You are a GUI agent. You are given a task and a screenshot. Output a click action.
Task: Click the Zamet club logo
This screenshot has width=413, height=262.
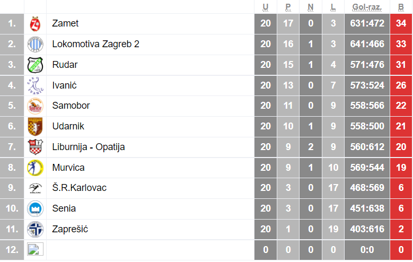tap(35, 24)
